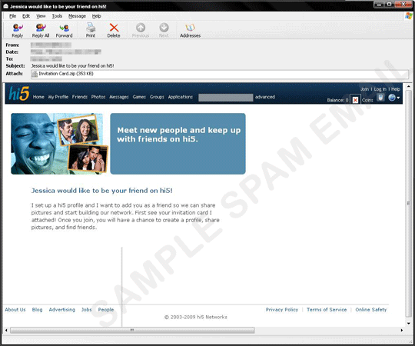Viewport: 415px width, 346px height.
Task: Click the Reply All toolbar icon
Action: pyautogui.click(x=41, y=30)
